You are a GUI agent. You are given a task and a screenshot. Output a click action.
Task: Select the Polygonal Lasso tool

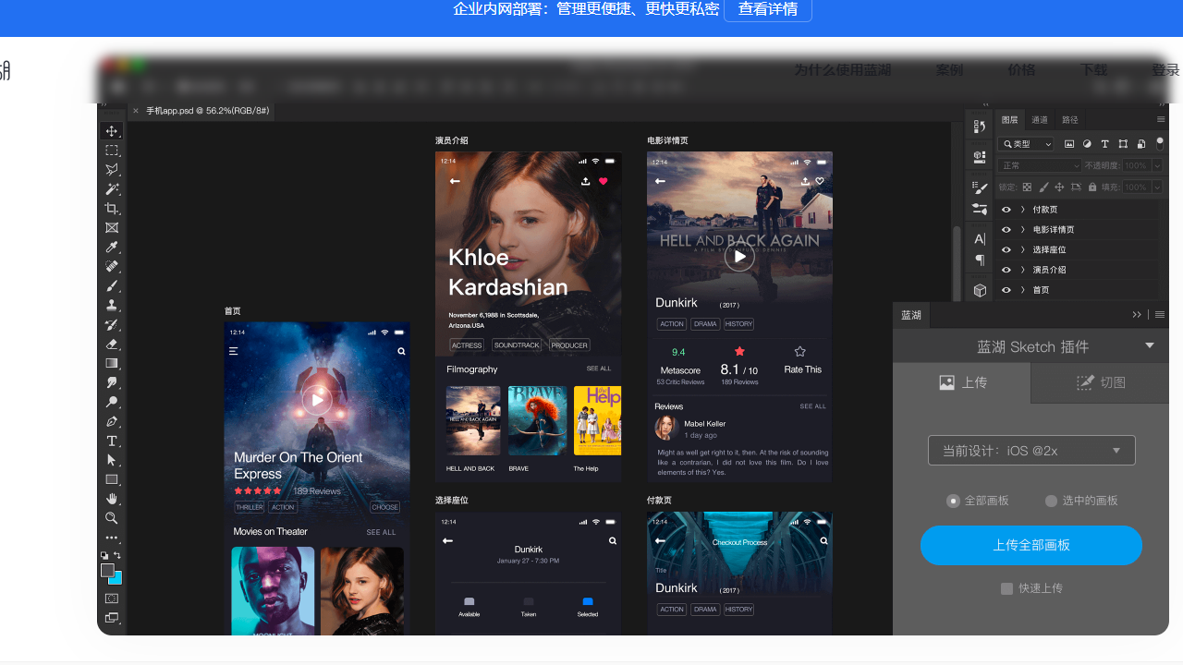tap(112, 170)
